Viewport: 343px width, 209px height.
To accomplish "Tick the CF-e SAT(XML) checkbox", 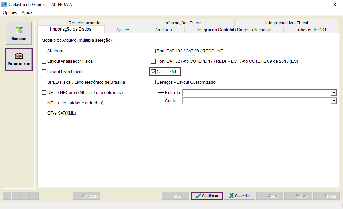I will 44,113.
